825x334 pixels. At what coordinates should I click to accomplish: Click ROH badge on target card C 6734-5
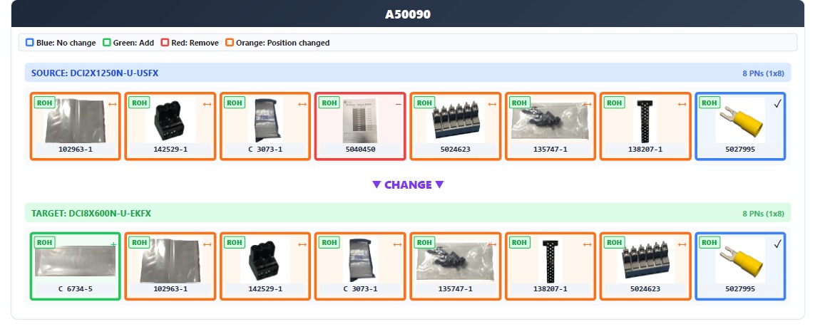point(44,243)
